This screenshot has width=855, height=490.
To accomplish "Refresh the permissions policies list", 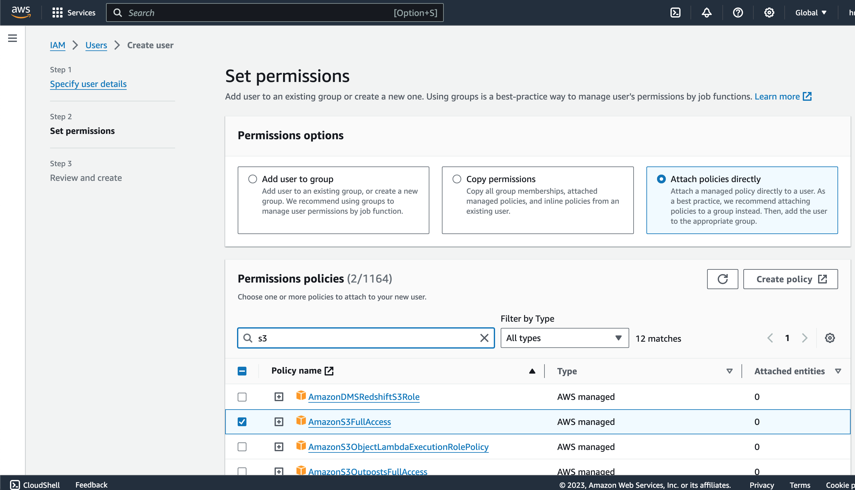I will click(x=722, y=279).
